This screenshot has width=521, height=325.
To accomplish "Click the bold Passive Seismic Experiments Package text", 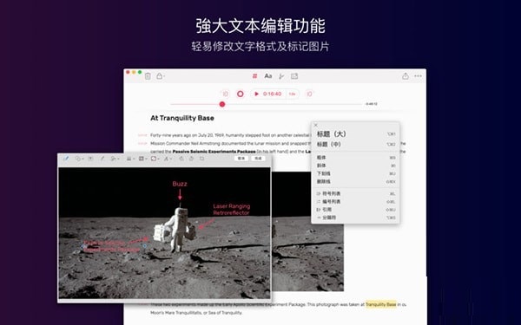I will (214, 152).
